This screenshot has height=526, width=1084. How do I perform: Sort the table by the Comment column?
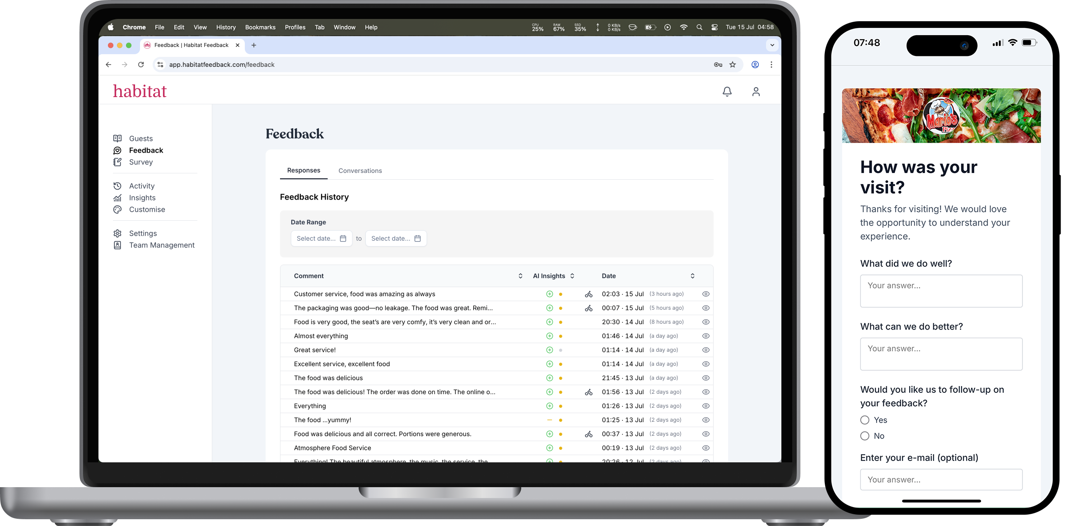pyautogui.click(x=520, y=276)
